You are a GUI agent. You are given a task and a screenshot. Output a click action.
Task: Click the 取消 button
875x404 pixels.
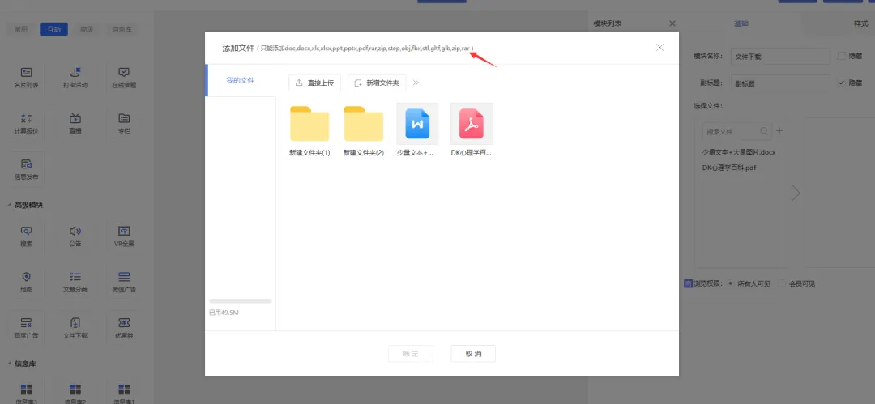point(473,354)
